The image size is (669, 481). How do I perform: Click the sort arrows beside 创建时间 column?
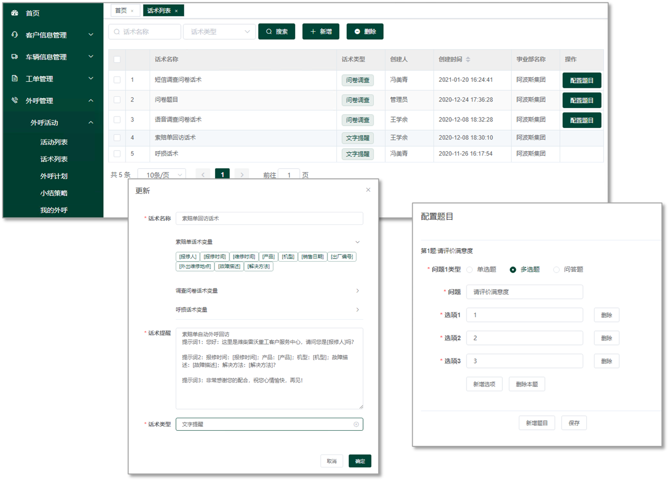pos(468,59)
